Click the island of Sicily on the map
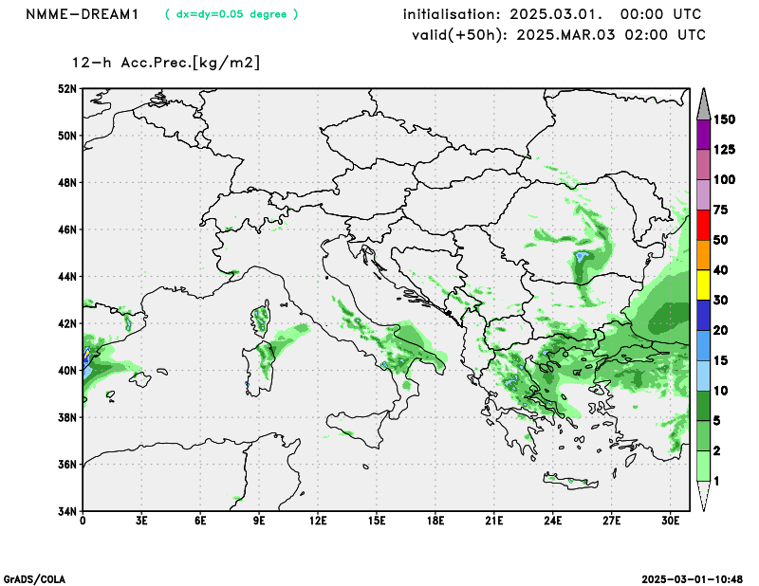 (x=360, y=428)
